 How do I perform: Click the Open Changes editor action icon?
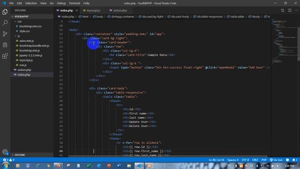point(283,10)
